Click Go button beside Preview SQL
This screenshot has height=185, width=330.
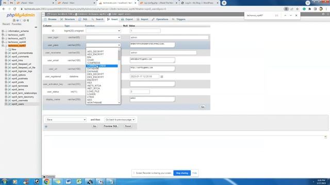pos(94,126)
